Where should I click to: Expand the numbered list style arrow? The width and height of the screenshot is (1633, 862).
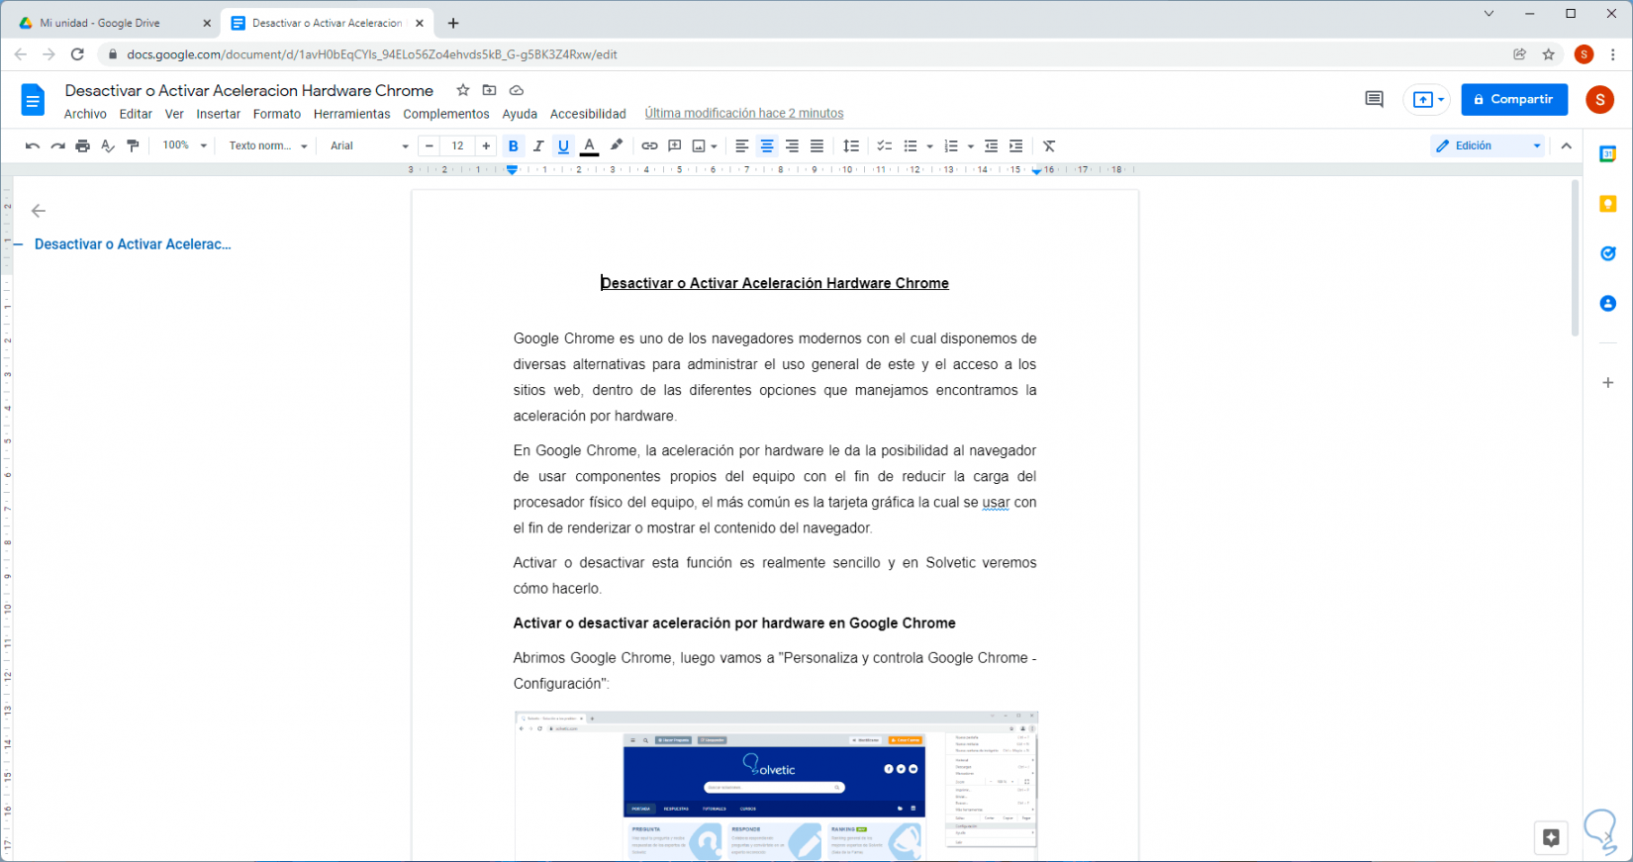pyautogui.click(x=971, y=146)
